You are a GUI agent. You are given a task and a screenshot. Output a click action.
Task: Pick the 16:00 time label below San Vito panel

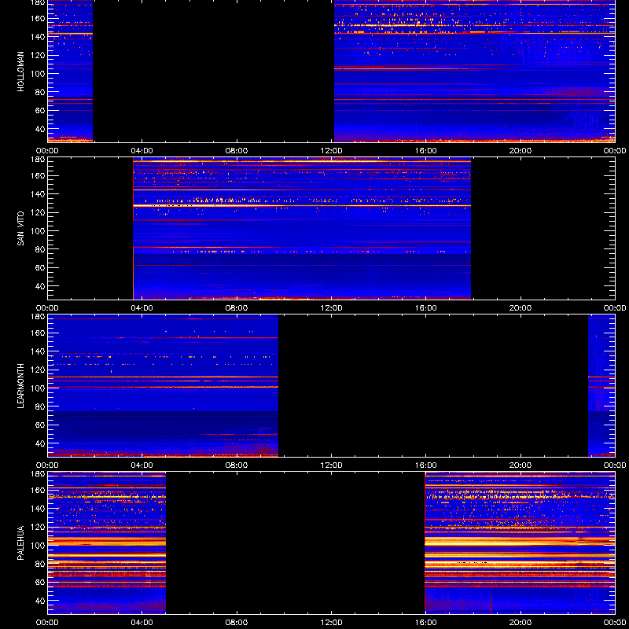point(426,308)
